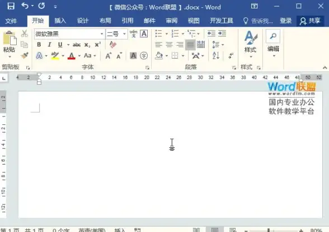Viewport: 329px width, 232px height.
Task: Click the sort A-Z icon
Action: pos(216,56)
